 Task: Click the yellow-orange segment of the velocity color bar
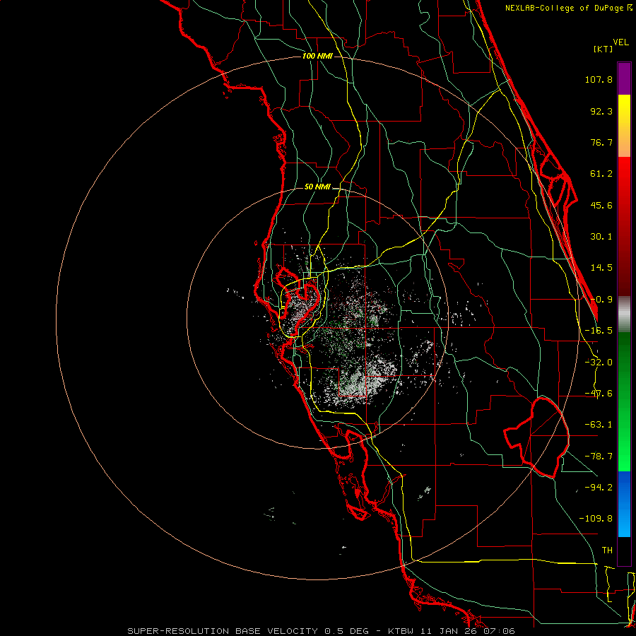click(624, 126)
